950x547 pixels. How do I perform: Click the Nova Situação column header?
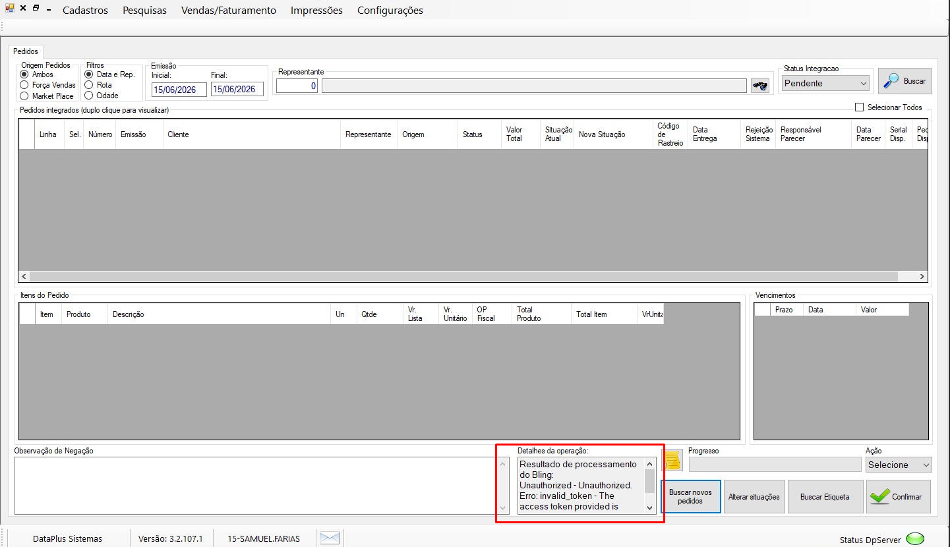coord(613,134)
